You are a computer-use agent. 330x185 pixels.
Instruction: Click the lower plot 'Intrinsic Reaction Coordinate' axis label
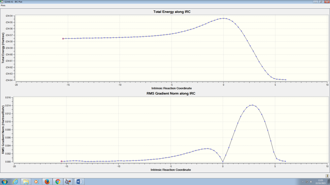click(x=171, y=170)
